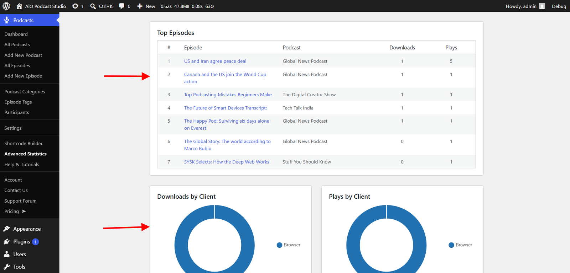Image resolution: width=570 pixels, height=273 pixels.
Task: Open the Dashboard submenu item
Action: (16, 34)
